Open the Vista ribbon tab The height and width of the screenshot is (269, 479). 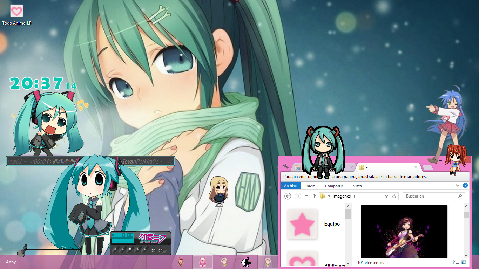pyautogui.click(x=357, y=186)
